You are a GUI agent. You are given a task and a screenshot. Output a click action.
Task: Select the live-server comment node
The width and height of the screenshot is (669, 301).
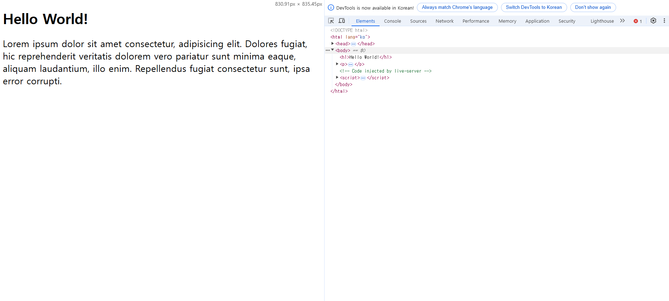coord(386,71)
